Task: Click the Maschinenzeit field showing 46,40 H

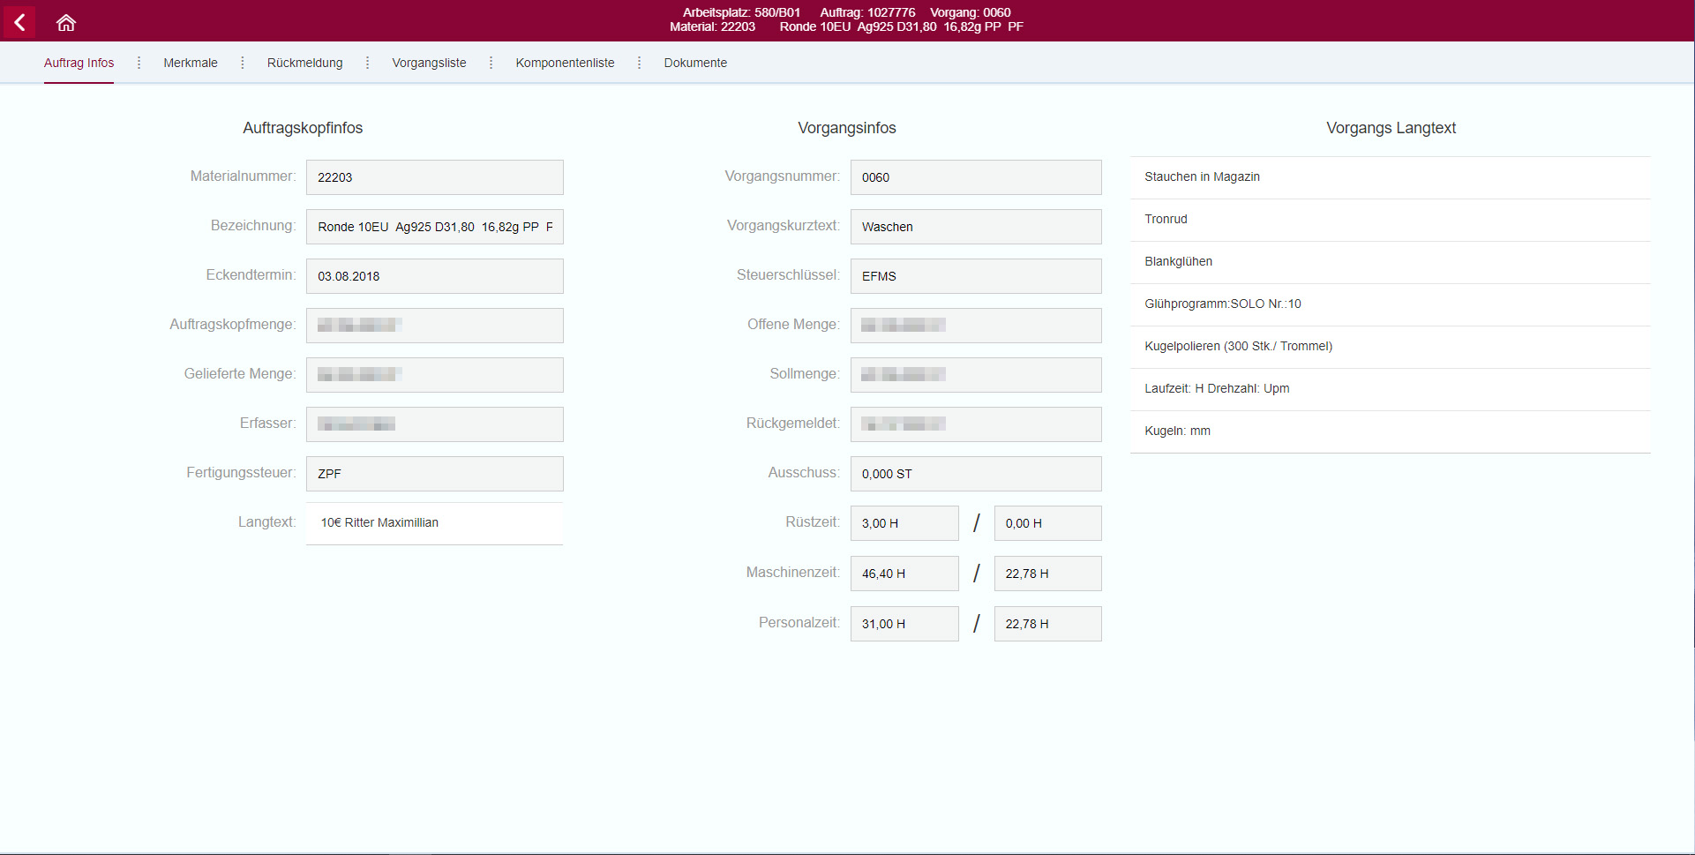Action: (904, 573)
